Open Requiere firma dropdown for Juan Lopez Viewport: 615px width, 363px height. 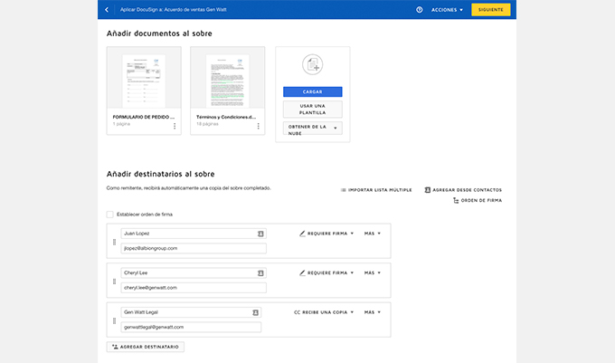(x=326, y=234)
